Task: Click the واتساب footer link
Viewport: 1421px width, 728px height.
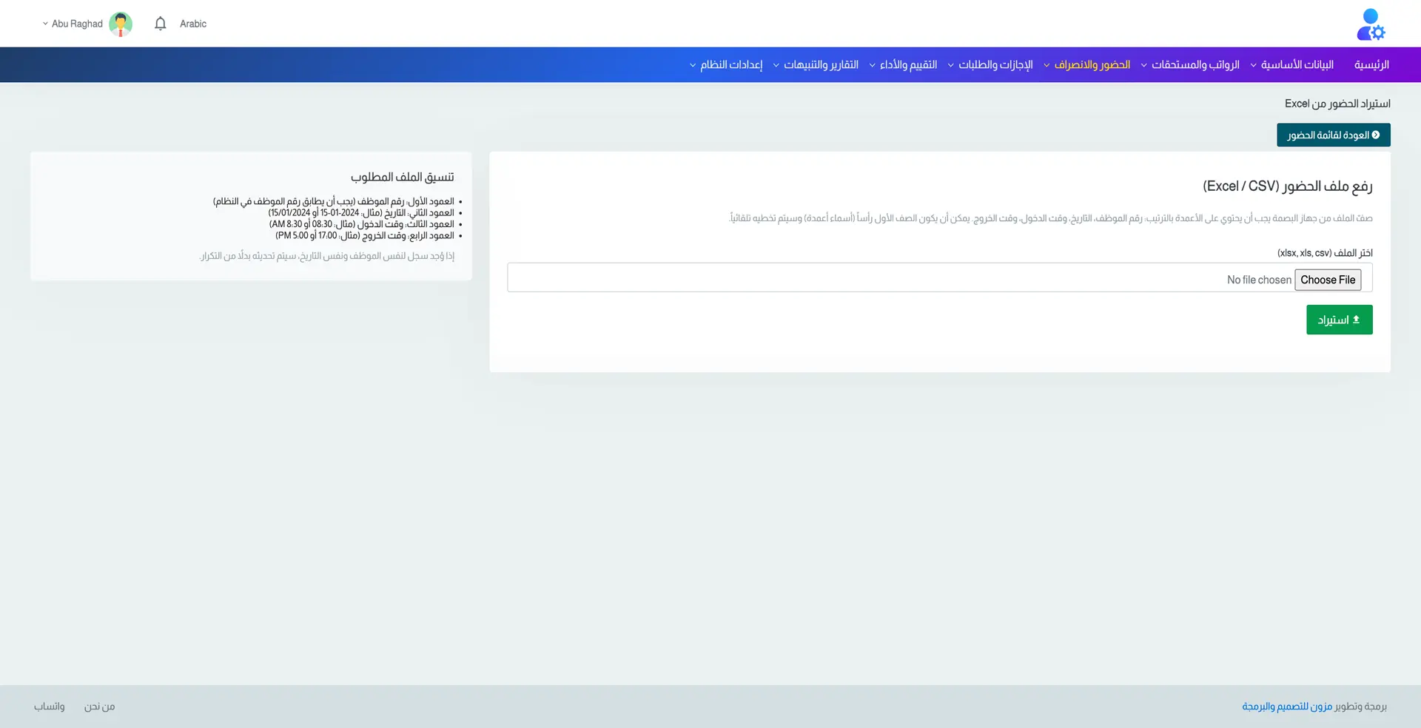Action: [x=49, y=707]
